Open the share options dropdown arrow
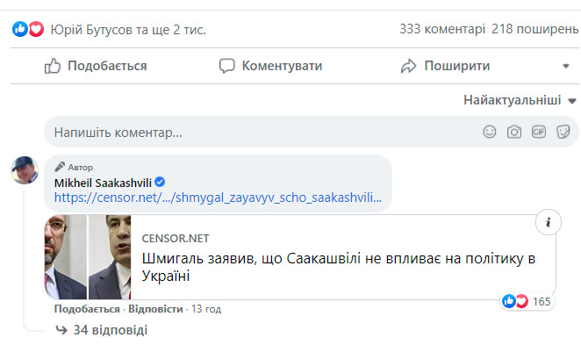 [566, 66]
